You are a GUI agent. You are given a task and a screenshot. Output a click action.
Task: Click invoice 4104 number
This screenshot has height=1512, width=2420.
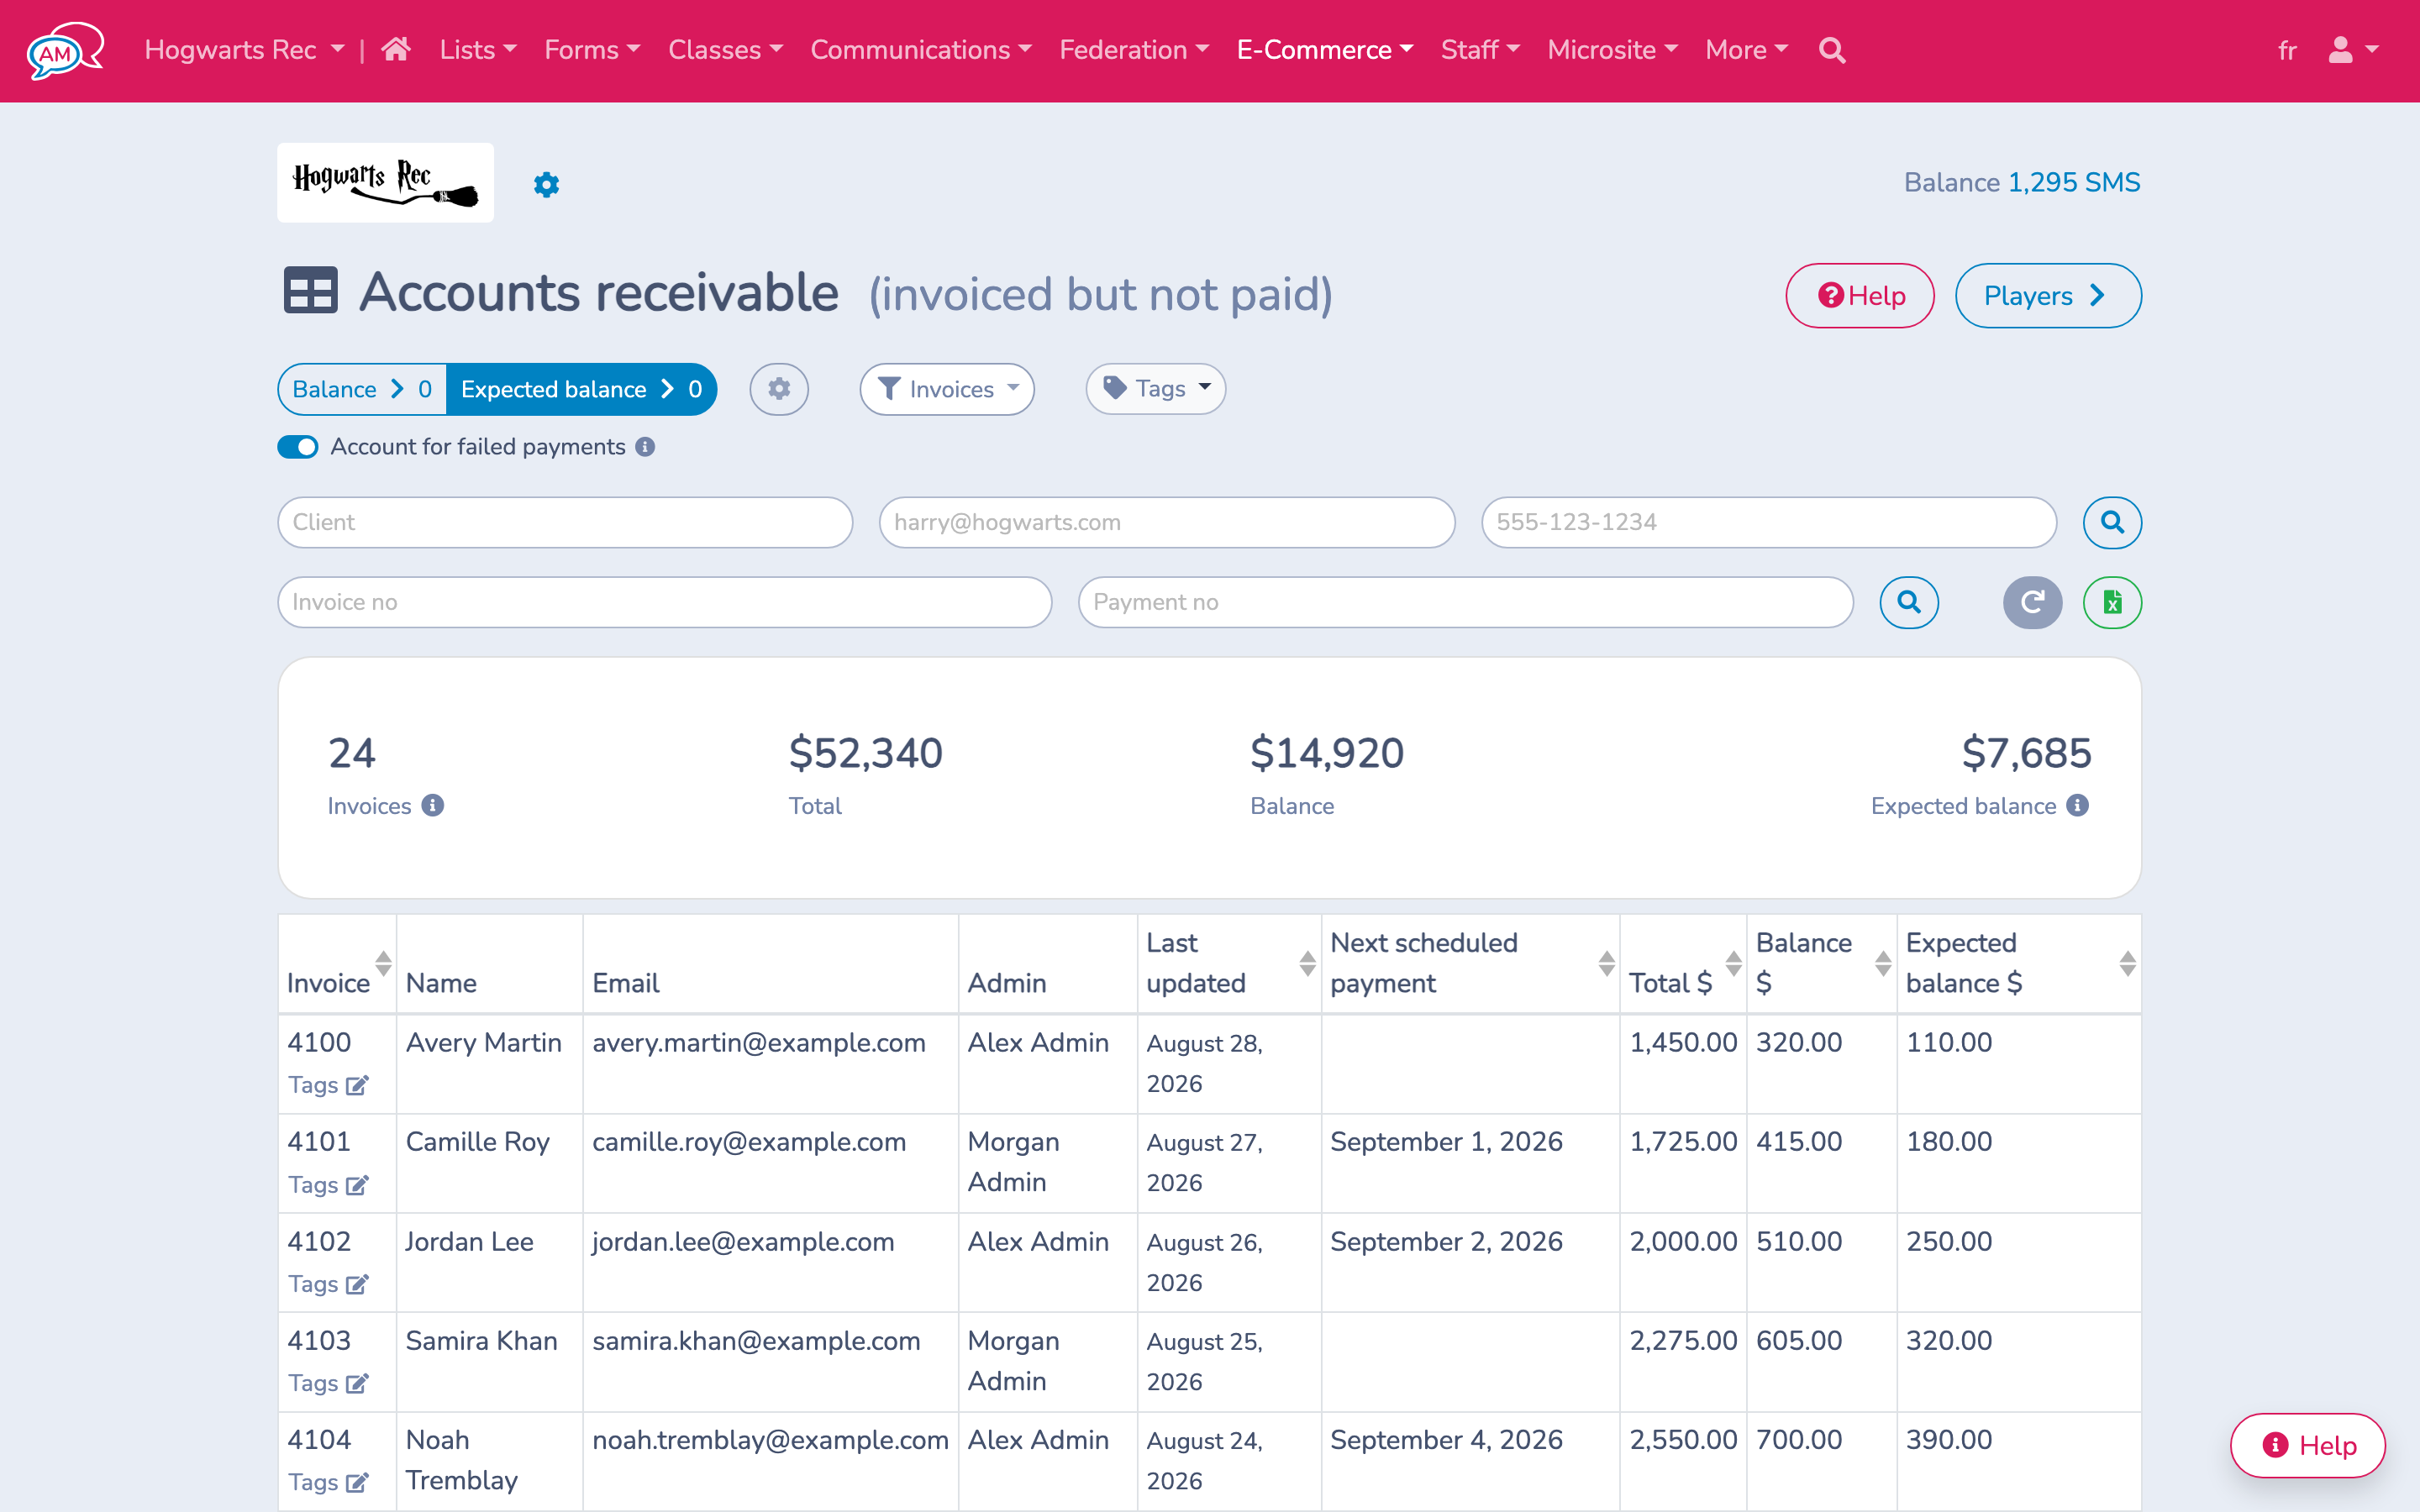319,1440
